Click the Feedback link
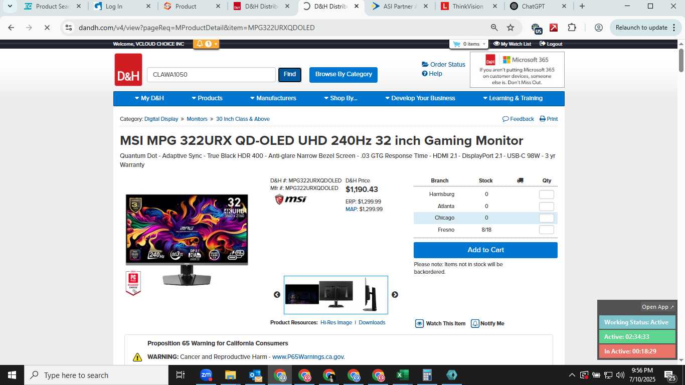 (x=518, y=119)
